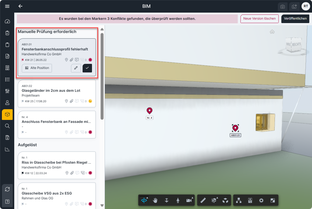Image resolution: width=312 pixels, height=209 pixels.
Task: Click the red status dot on card AB01.01
Action: pyautogui.click(x=90, y=60)
